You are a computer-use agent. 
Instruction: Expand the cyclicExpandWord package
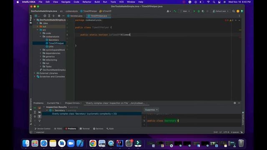[x=40, y=50]
